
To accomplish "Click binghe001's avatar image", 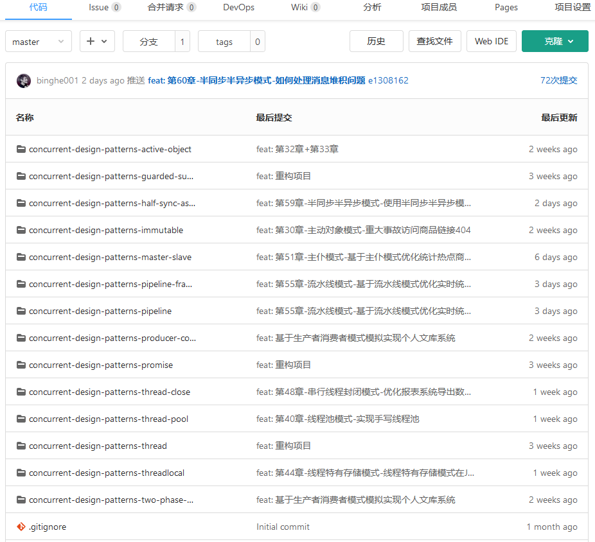I will point(24,81).
